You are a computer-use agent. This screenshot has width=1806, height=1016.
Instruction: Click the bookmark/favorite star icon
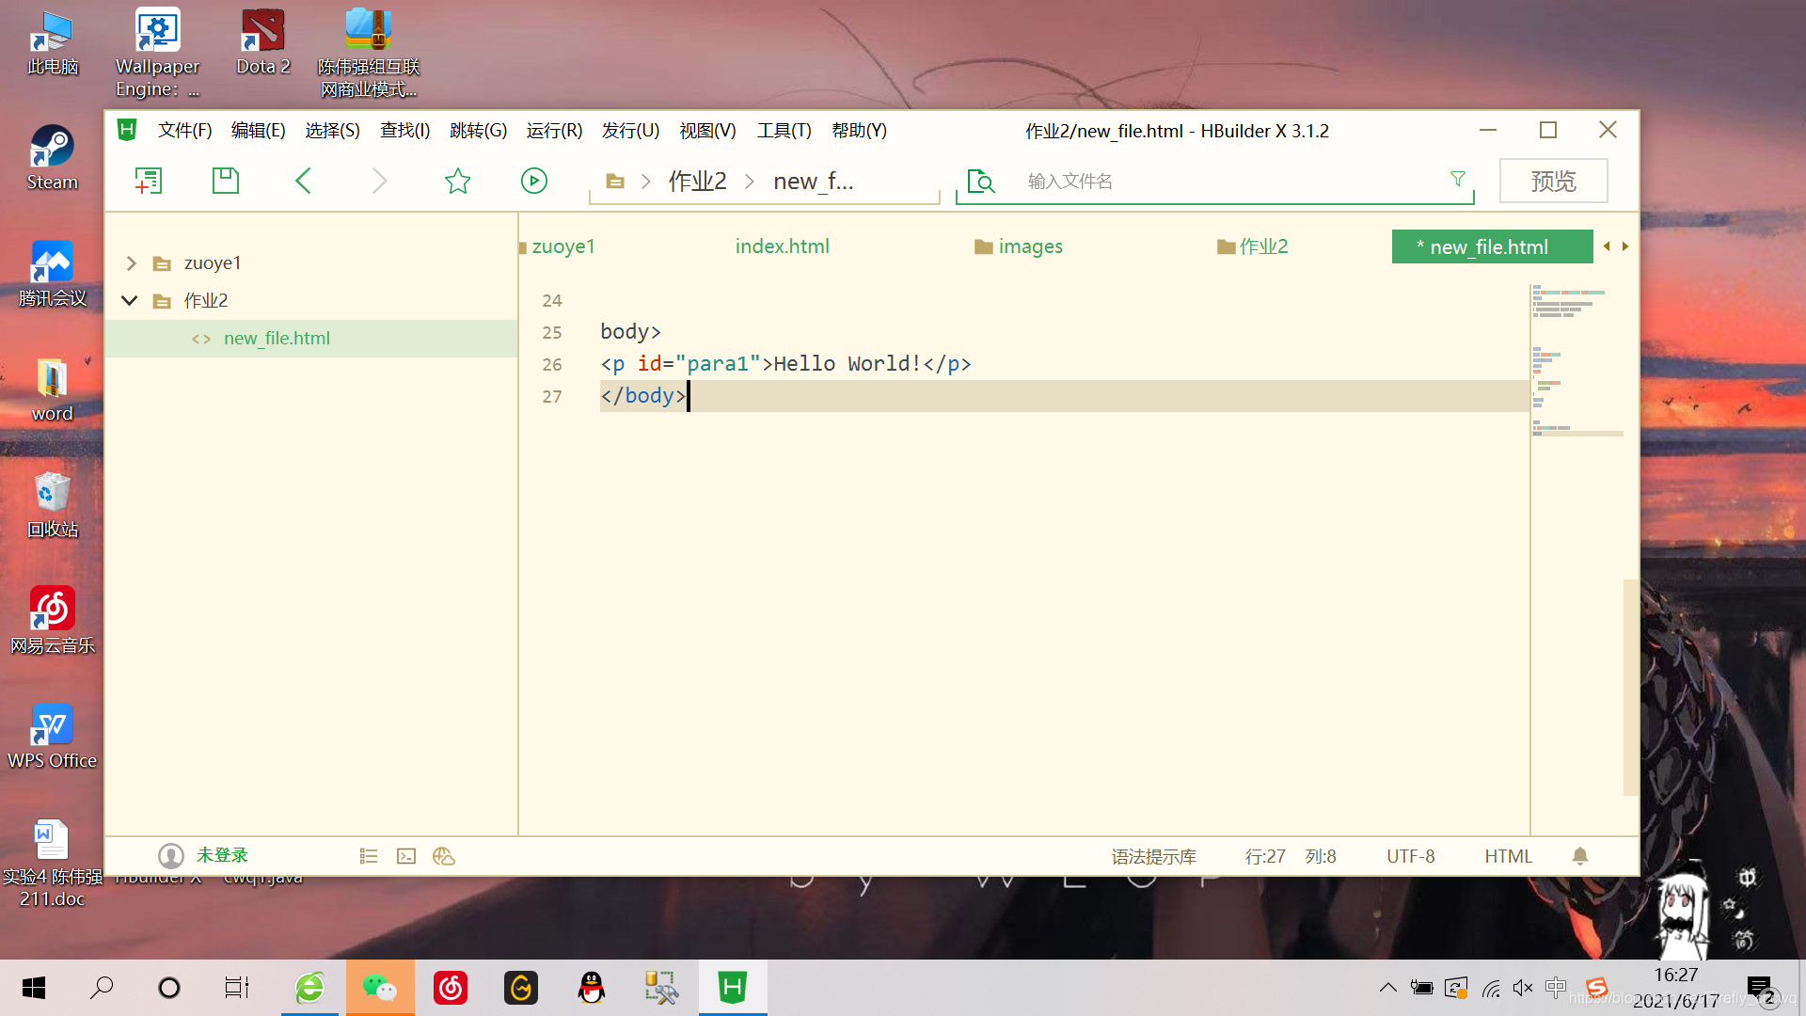click(458, 180)
